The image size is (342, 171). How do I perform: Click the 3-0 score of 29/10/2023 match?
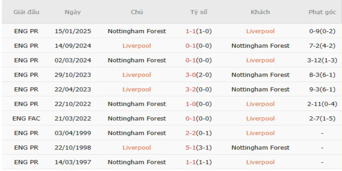click(x=190, y=75)
